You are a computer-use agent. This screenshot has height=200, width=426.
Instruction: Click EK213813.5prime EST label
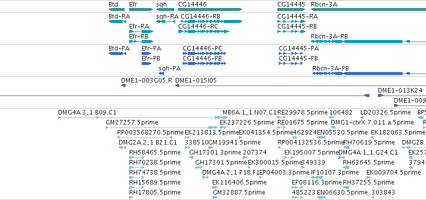tap(212, 132)
